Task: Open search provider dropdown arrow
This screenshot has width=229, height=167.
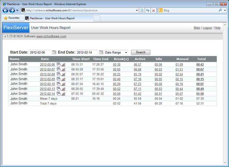Action: click(225, 10)
